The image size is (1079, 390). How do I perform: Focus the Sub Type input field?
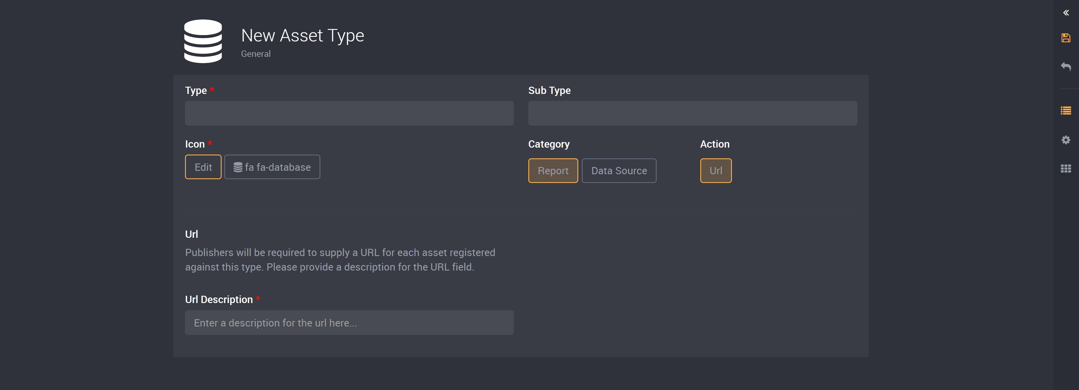pyautogui.click(x=692, y=113)
